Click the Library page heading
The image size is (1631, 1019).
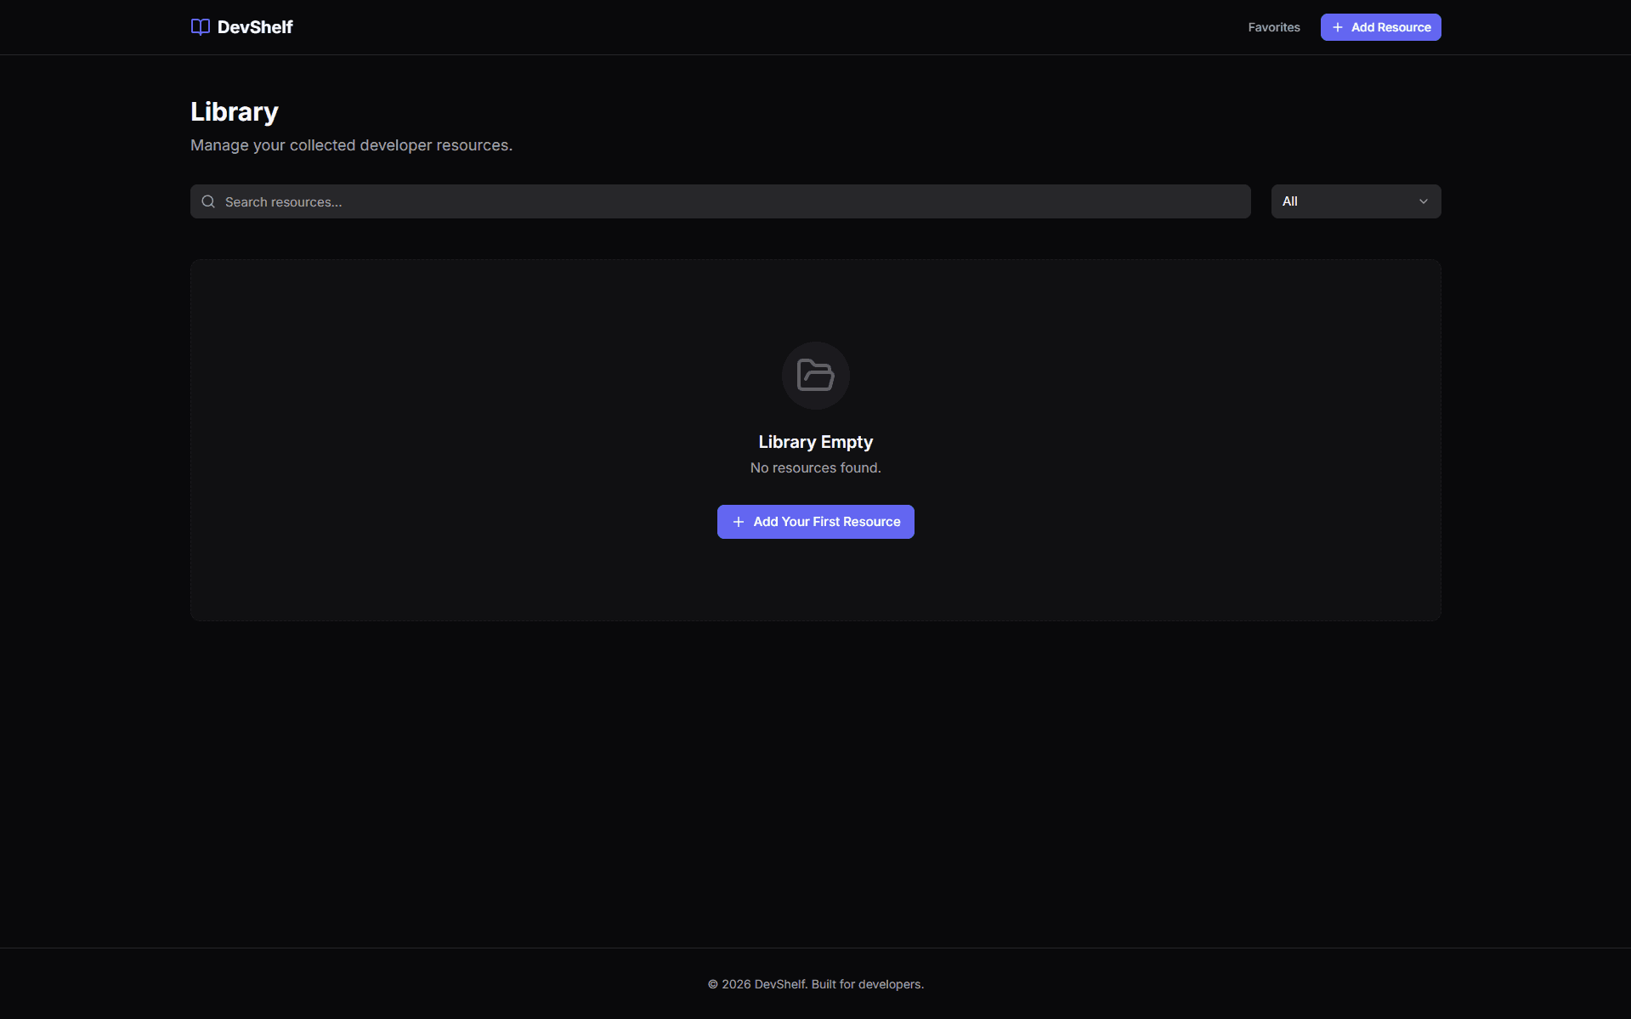pos(234,111)
